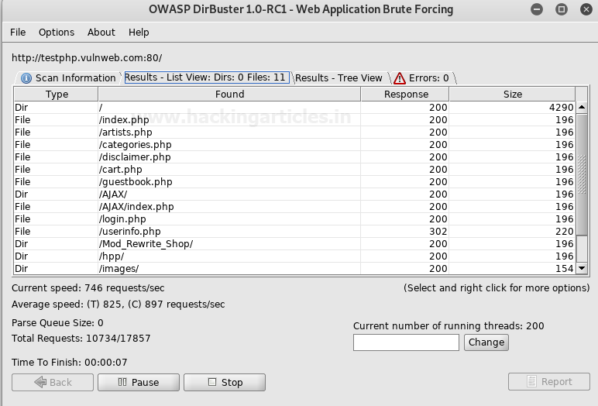Click the Back arrow icon
This screenshot has width=598, height=406.
click(40, 382)
